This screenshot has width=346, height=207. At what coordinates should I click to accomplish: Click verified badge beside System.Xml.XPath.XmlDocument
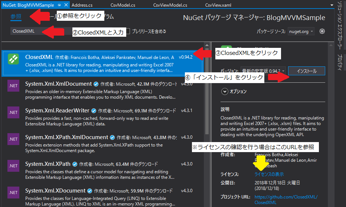(x=112, y=138)
